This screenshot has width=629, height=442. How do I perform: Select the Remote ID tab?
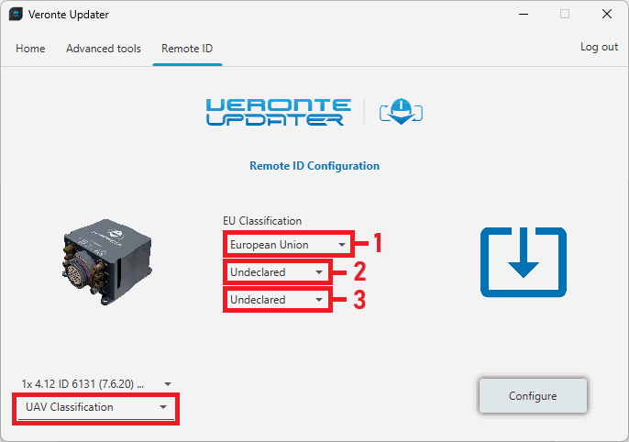tap(187, 49)
